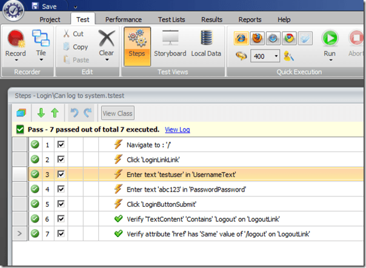Select Internet Explorer browser icon
The image size is (366, 268).
click(x=240, y=39)
